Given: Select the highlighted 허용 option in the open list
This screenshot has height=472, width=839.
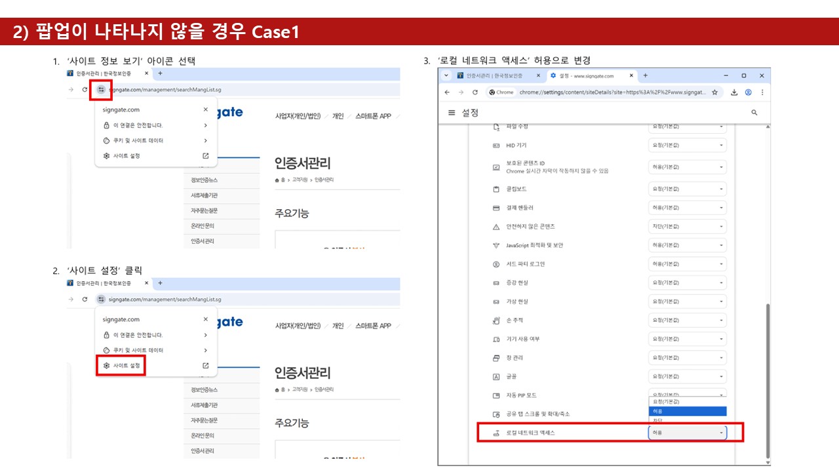Looking at the screenshot, I should pos(687,411).
